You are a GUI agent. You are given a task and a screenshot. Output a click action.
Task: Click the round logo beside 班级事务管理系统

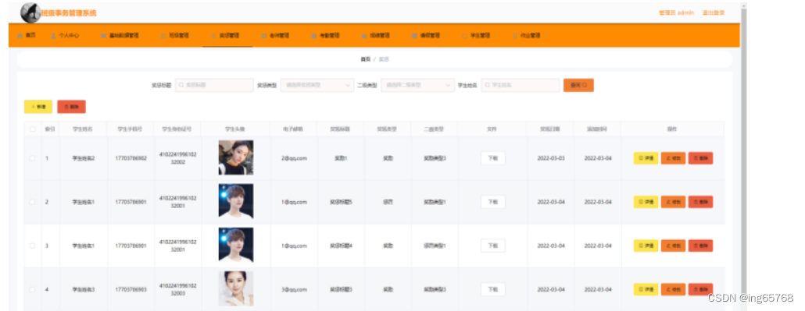[30, 12]
